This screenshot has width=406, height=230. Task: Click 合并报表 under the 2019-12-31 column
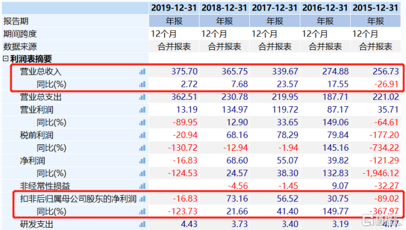click(174, 46)
